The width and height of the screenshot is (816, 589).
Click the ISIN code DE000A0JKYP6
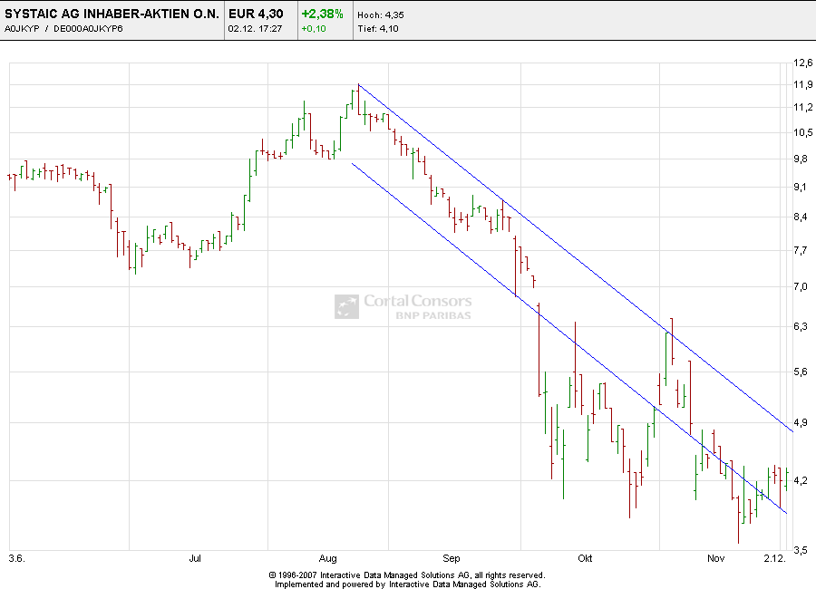(x=89, y=29)
